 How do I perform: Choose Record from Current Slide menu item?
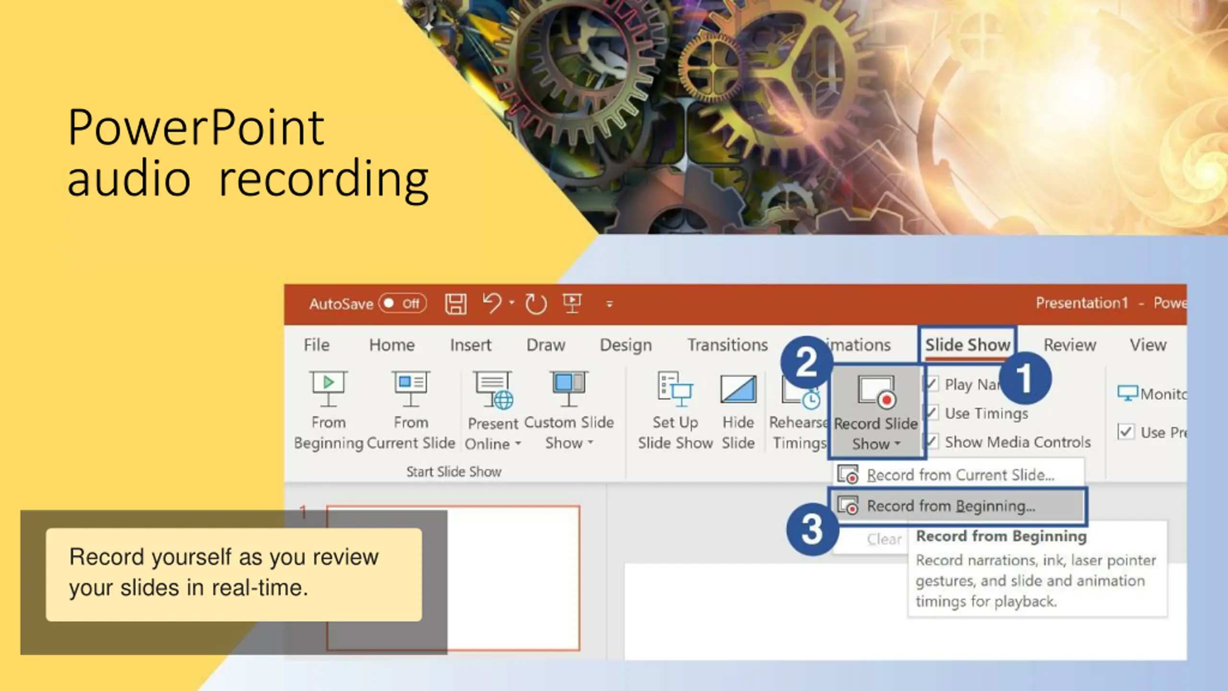pos(958,475)
